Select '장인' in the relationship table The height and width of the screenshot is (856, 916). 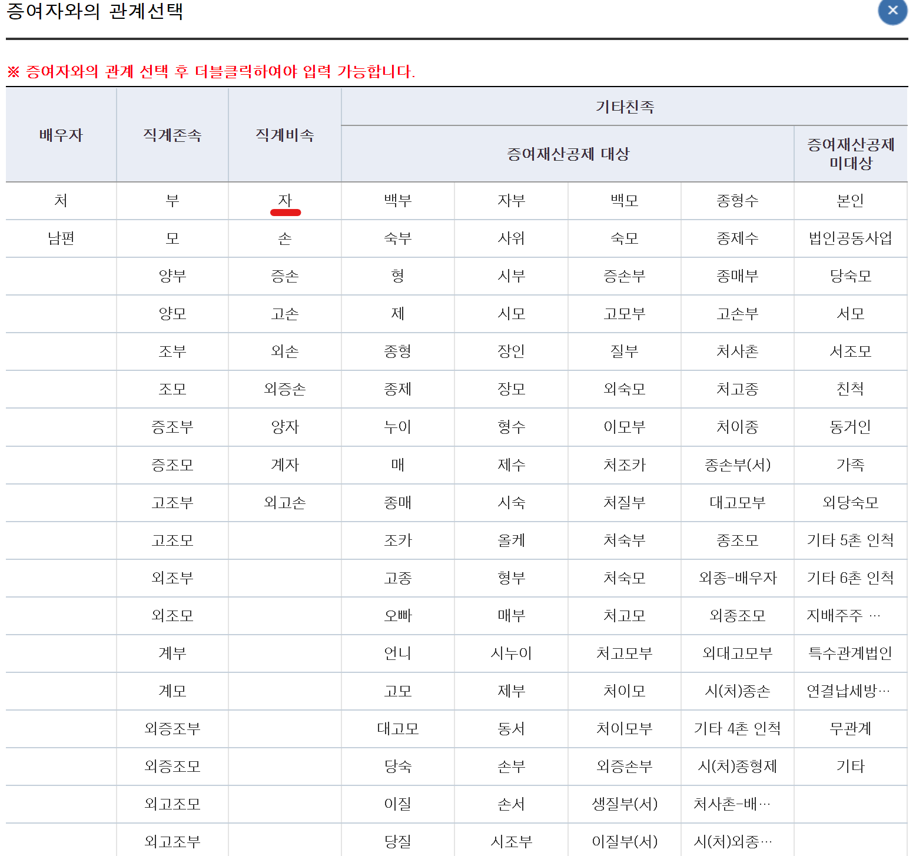point(510,351)
